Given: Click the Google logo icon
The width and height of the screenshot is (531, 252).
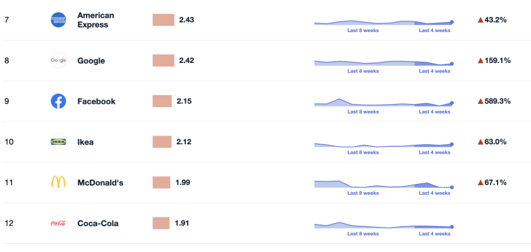Looking at the screenshot, I should (x=58, y=60).
